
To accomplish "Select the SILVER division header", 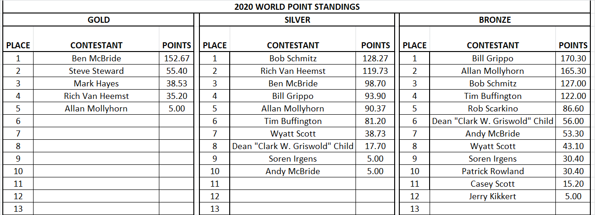I will point(297,20).
